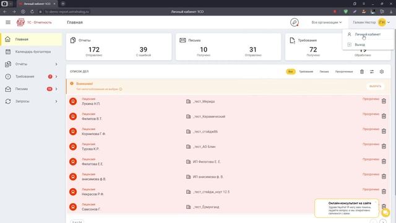Expand the Письма chevron in the sidebar
This screenshot has width=396, height=223.
point(56,89)
